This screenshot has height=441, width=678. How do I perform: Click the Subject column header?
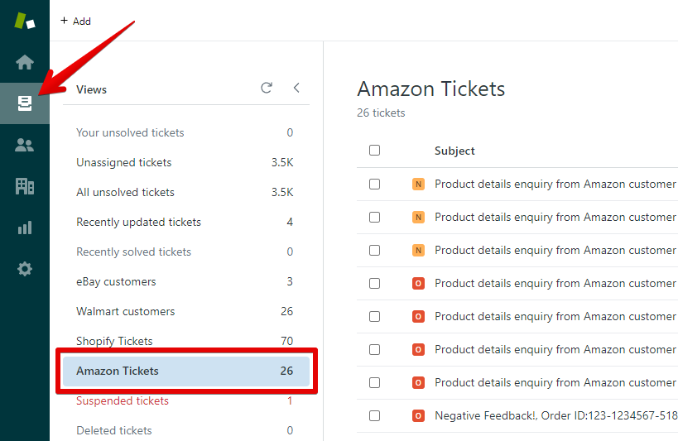point(454,151)
